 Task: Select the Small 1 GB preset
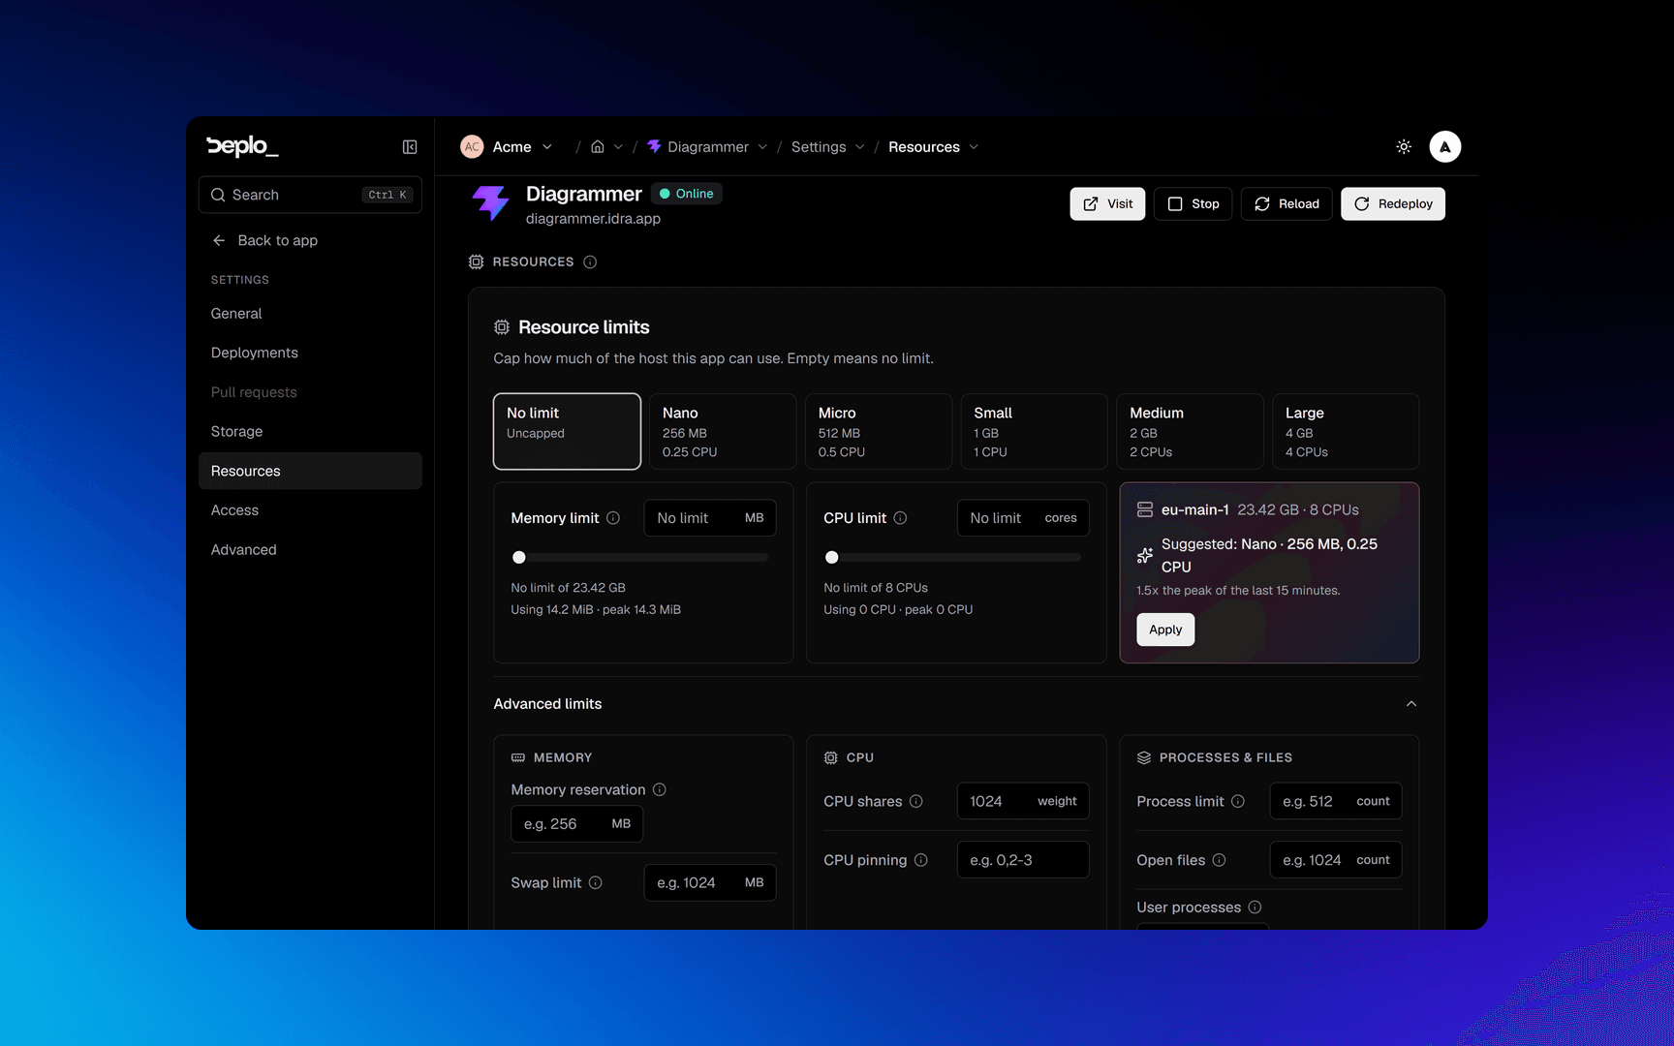coord(1035,431)
